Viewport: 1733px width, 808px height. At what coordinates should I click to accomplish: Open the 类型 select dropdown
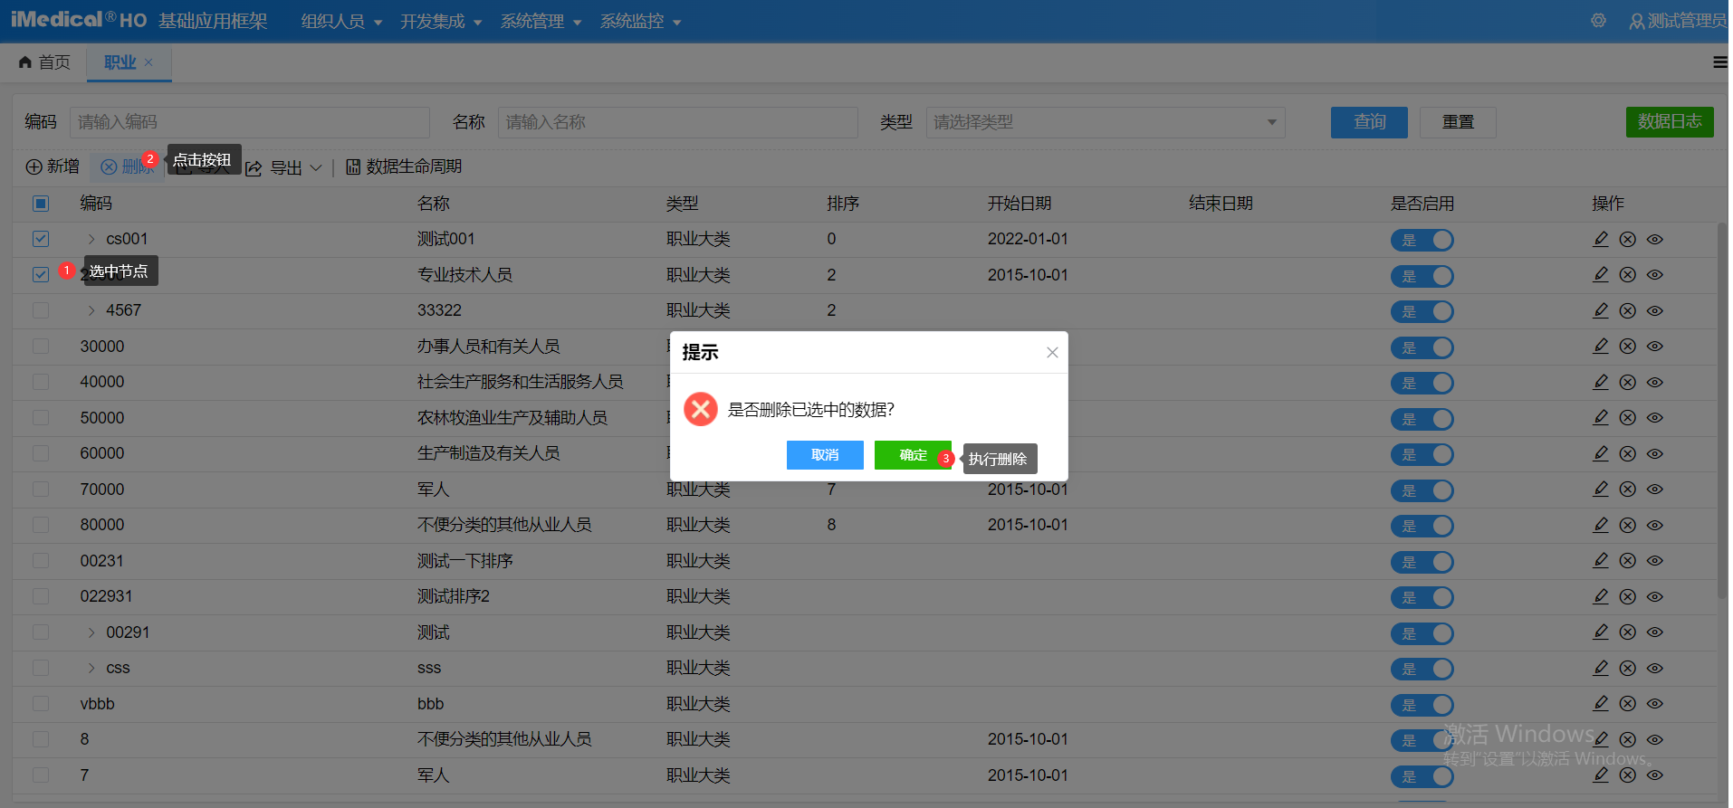(x=1105, y=122)
